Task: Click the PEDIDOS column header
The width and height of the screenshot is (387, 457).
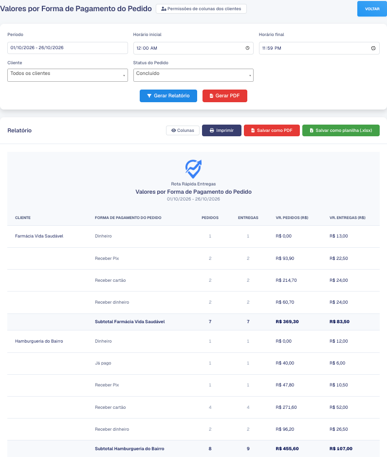Action: click(210, 218)
